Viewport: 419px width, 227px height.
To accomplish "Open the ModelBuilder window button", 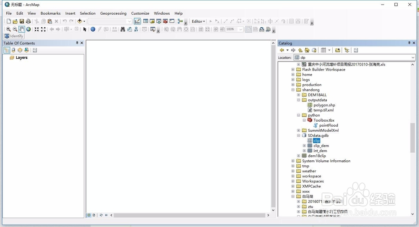I will click(x=180, y=21).
